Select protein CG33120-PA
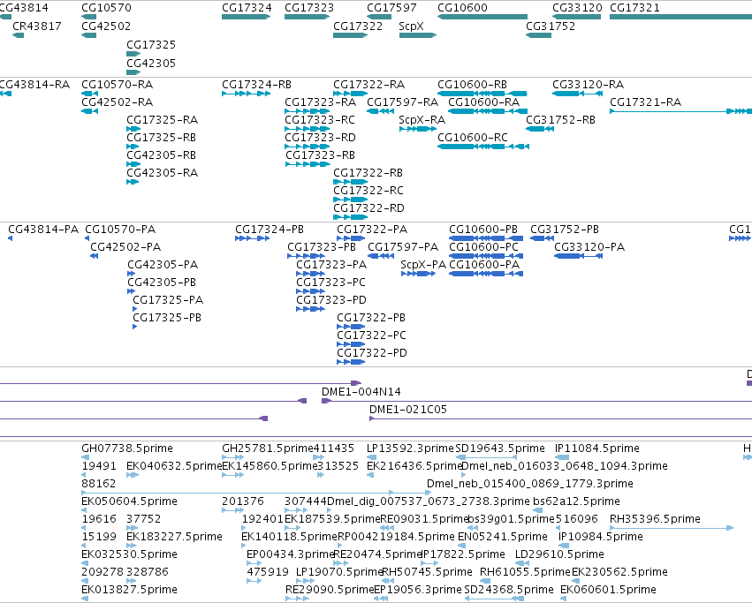 pos(589,247)
